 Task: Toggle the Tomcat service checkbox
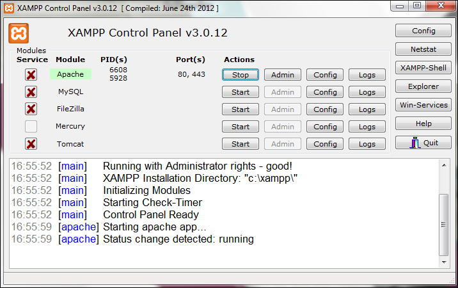pos(31,144)
